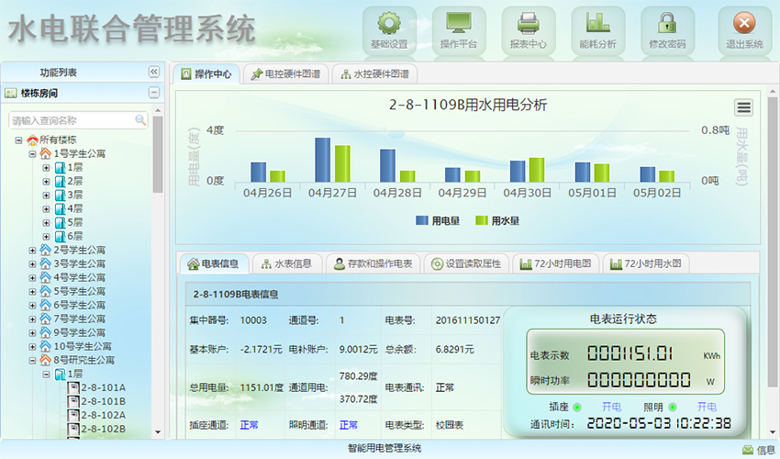
Task: Open 修改密码 padlock icon
Action: click(x=667, y=23)
